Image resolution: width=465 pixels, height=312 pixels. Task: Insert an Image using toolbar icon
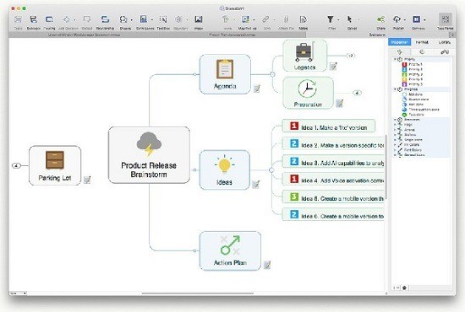tap(199, 22)
